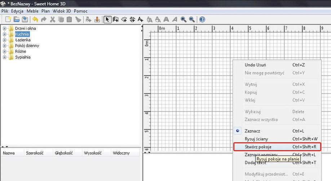
Task: Select the Zaznacz mode radio entry
Action: (277, 131)
